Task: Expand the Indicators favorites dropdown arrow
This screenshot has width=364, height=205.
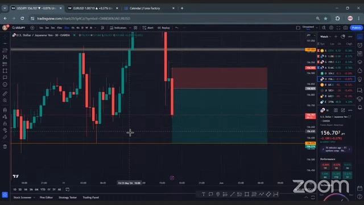Action: pos(130,28)
